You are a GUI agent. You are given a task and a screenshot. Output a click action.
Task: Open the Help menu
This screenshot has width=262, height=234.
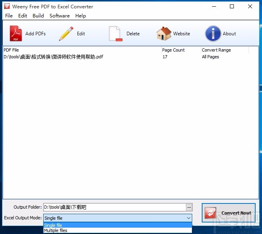(80, 16)
